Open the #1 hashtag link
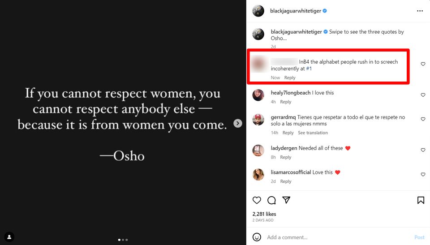Screen dimensions: 430x245 pyautogui.click(x=309, y=69)
